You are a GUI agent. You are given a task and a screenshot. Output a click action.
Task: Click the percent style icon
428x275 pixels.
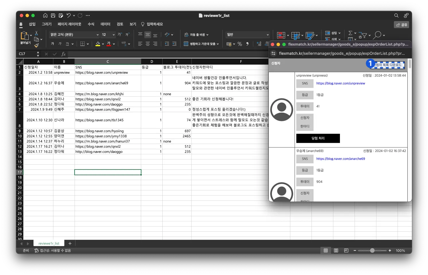coord(240,44)
